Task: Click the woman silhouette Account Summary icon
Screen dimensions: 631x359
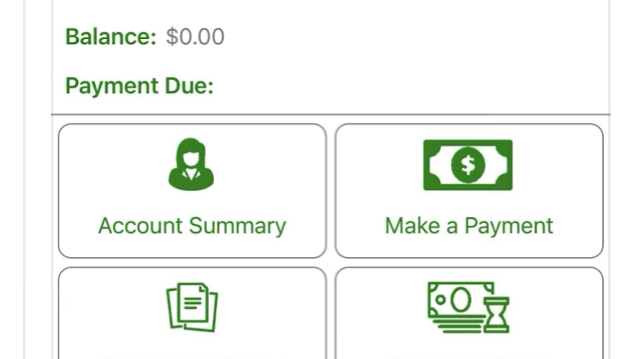Action: click(191, 165)
